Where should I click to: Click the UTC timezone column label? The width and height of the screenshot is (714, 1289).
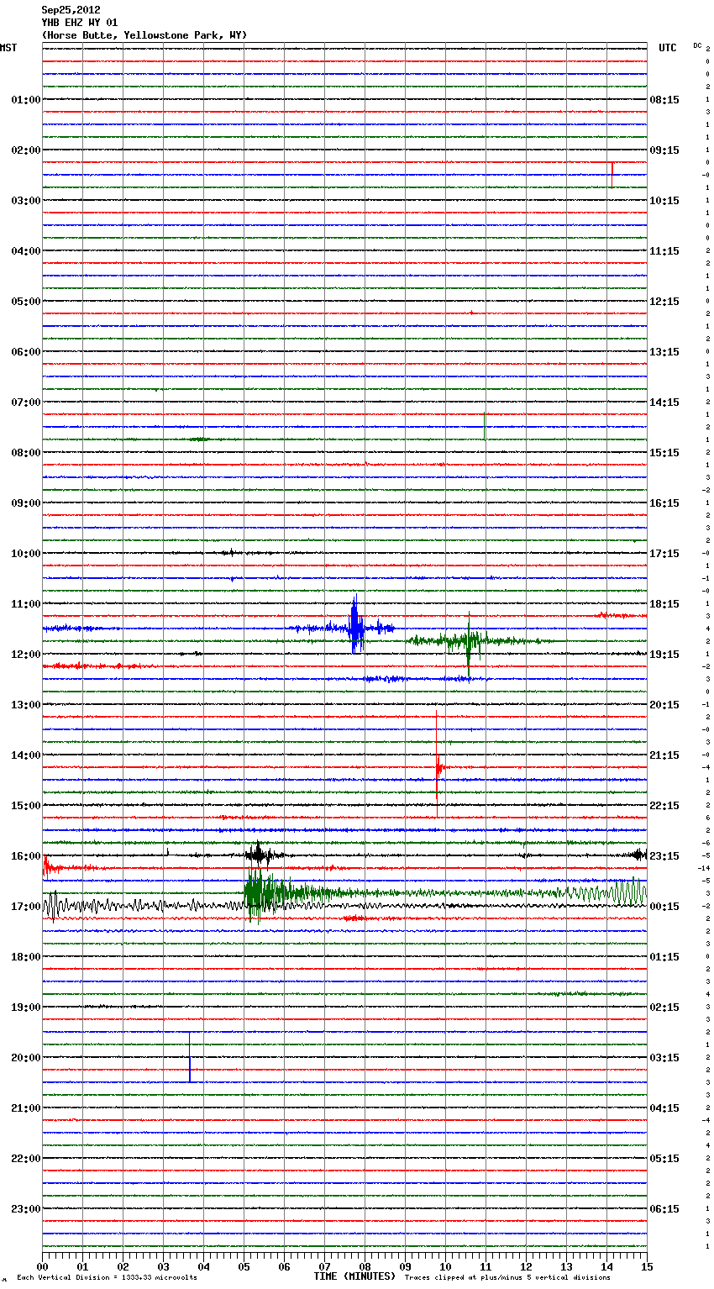[667, 48]
